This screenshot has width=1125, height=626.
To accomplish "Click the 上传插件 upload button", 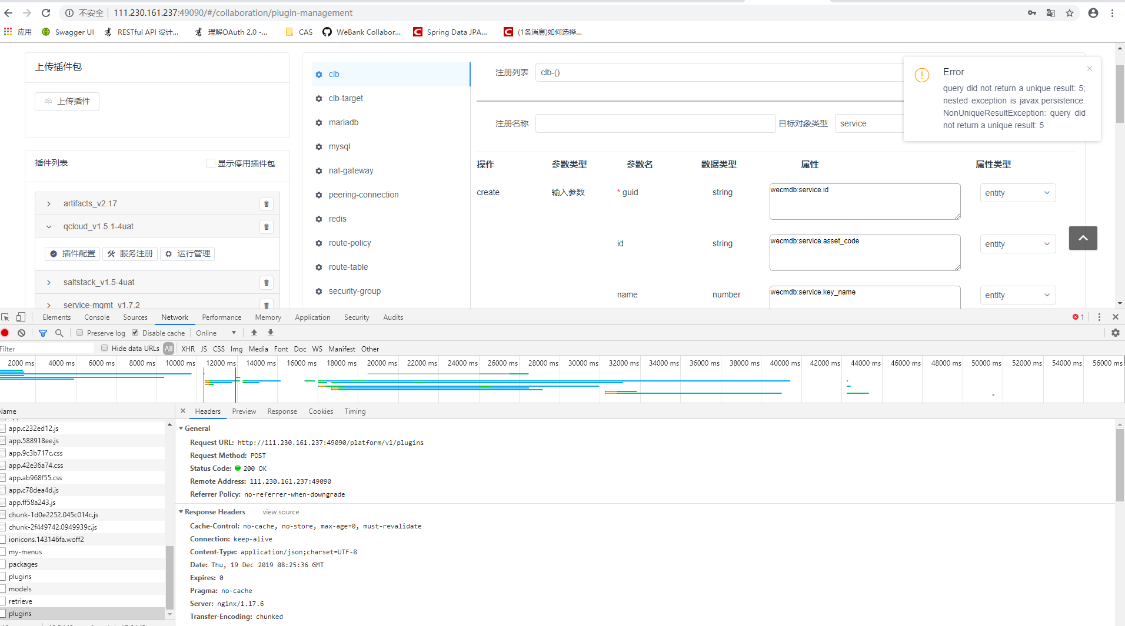I will click(x=67, y=101).
